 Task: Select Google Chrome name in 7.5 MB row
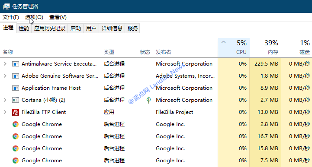tap(42, 161)
